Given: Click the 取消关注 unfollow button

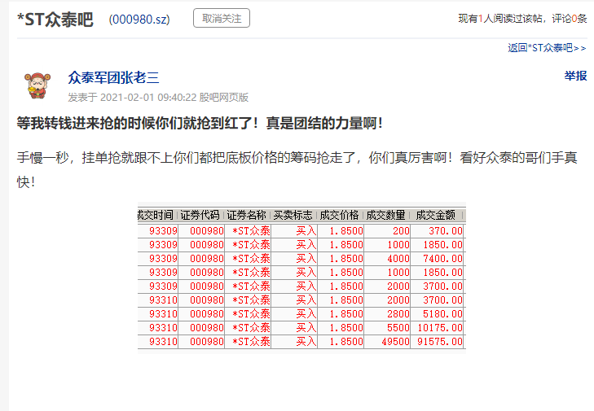Looking at the screenshot, I should coord(222,18).
